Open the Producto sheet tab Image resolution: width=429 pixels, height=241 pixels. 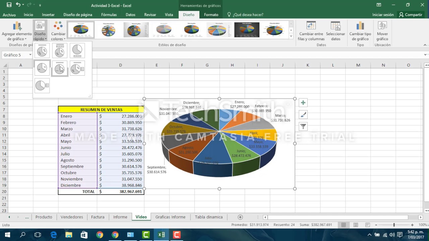point(44,217)
